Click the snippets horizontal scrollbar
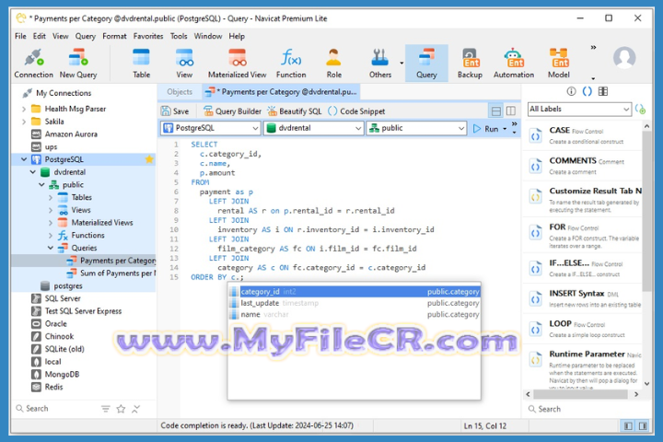The width and height of the screenshot is (663, 442). click(x=580, y=394)
